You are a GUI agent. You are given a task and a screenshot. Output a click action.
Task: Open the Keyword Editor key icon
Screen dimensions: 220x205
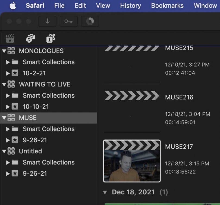[68, 21]
